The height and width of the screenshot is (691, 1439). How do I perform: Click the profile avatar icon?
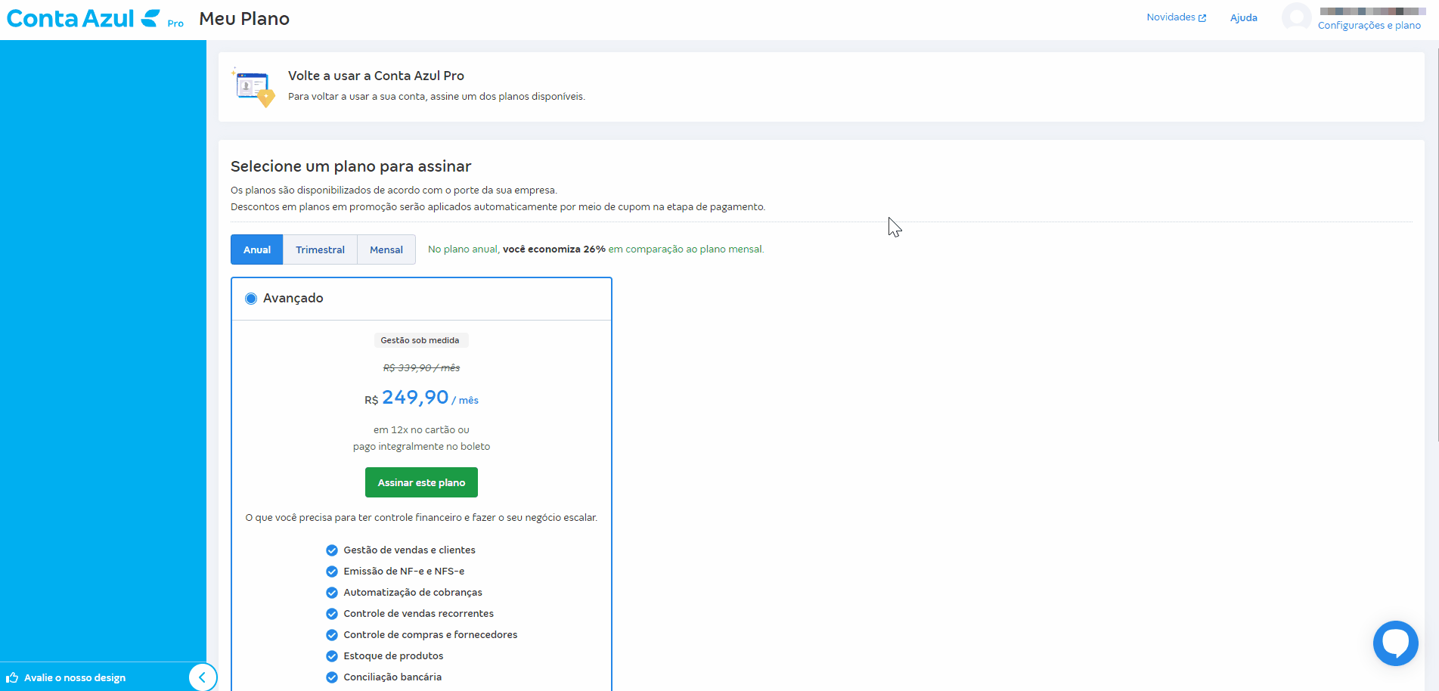[x=1296, y=17]
